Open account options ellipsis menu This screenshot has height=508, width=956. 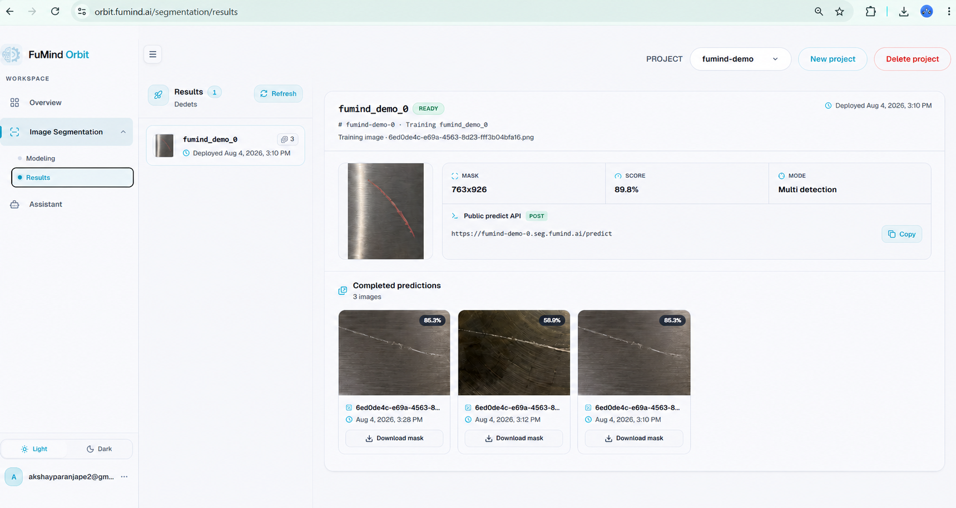124,477
